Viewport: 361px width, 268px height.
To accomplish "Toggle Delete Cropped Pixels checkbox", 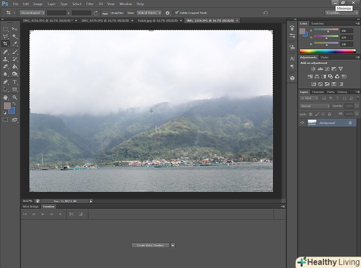I will 177,13.
